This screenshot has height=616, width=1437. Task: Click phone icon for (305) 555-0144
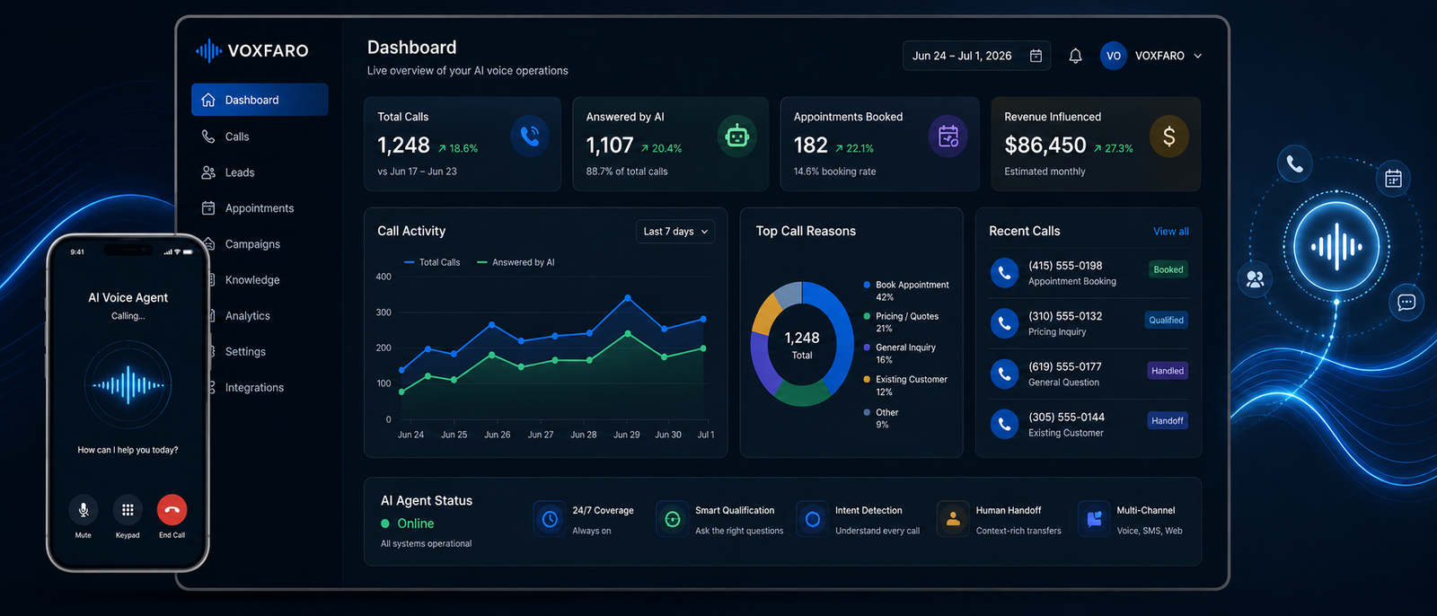click(x=1004, y=424)
